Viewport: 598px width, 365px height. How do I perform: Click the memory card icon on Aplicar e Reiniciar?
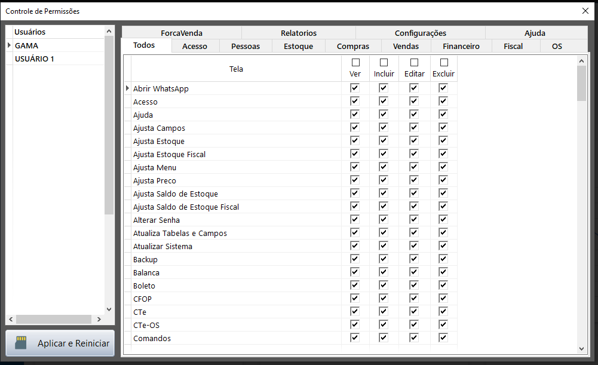[21, 343]
